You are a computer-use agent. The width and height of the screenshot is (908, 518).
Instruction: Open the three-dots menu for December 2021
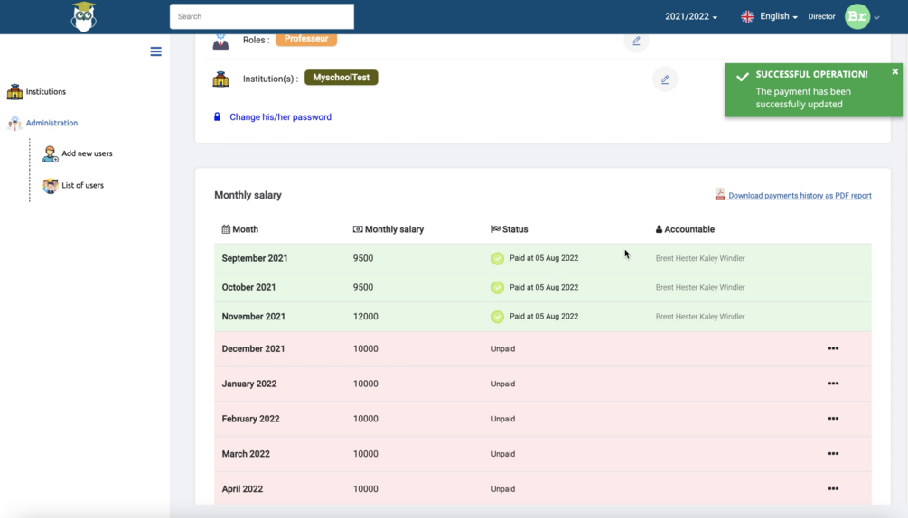pos(833,348)
